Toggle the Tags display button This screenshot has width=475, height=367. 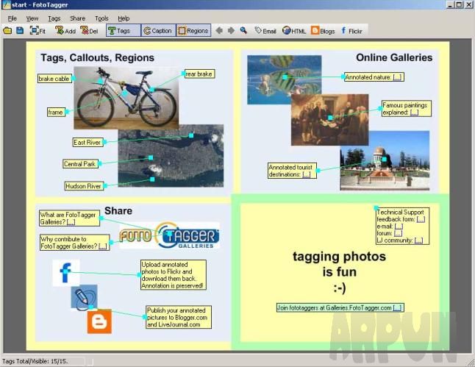(x=124, y=31)
